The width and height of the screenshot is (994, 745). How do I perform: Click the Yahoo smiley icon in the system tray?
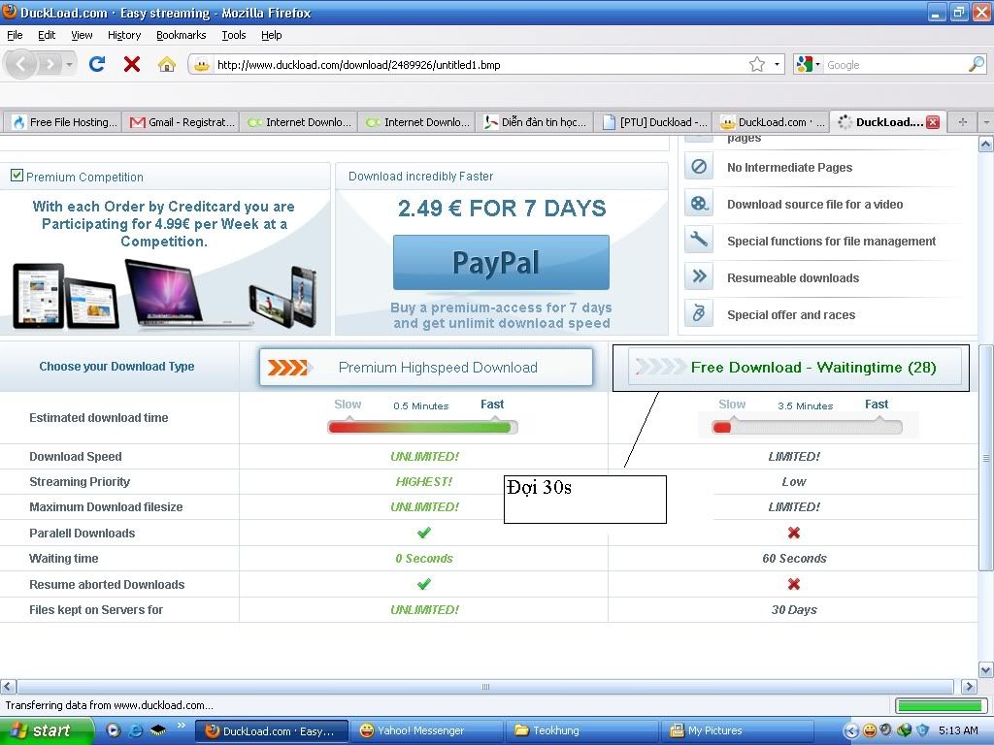(870, 730)
